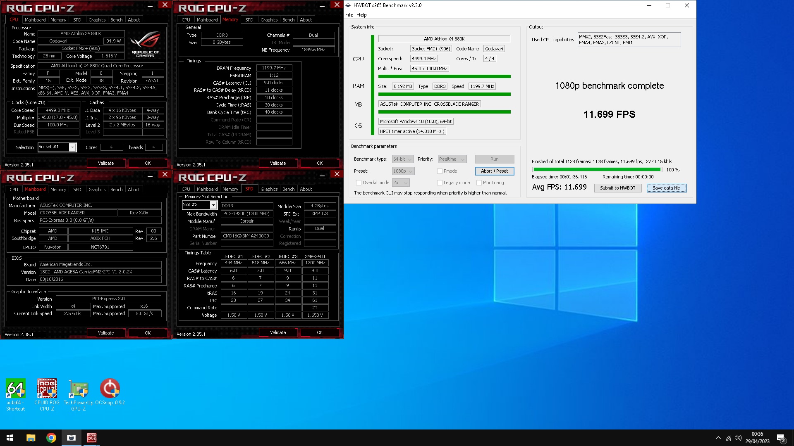The width and height of the screenshot is (794, 446).
Task: Click the BIOS Version 1802 field
Action: coord(100,272)
